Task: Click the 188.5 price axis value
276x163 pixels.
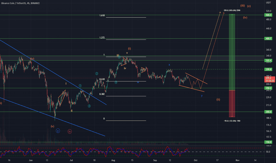Action: (269, 118)
